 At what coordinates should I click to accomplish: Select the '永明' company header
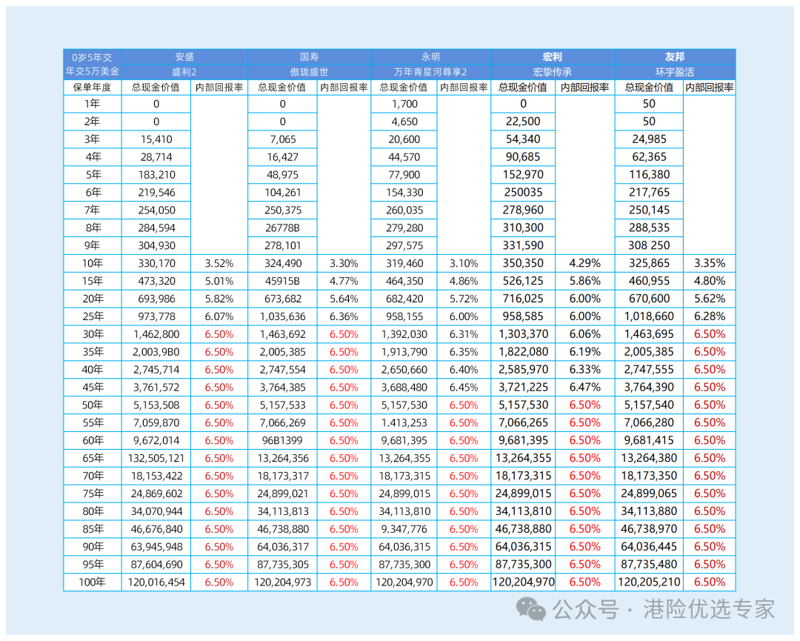430,56
